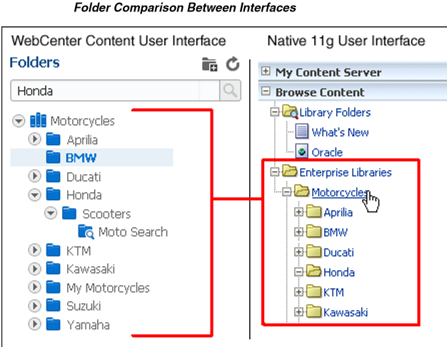Viewport: 447px width, 347px height.
Task: Click the new folder icon in Folders header
Action: [x=209, y=65]
